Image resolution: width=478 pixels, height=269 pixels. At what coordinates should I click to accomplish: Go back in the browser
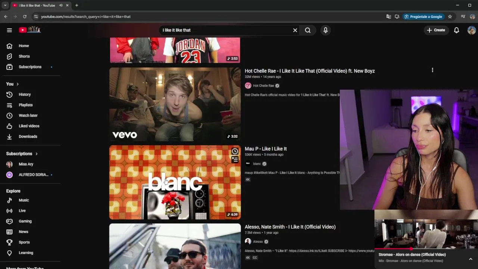(6, 16)
